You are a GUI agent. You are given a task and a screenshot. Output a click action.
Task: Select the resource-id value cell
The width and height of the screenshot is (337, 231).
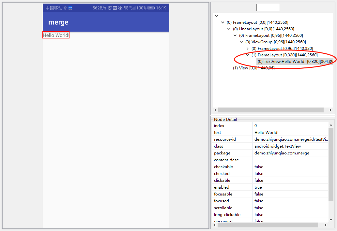(291, 139)
